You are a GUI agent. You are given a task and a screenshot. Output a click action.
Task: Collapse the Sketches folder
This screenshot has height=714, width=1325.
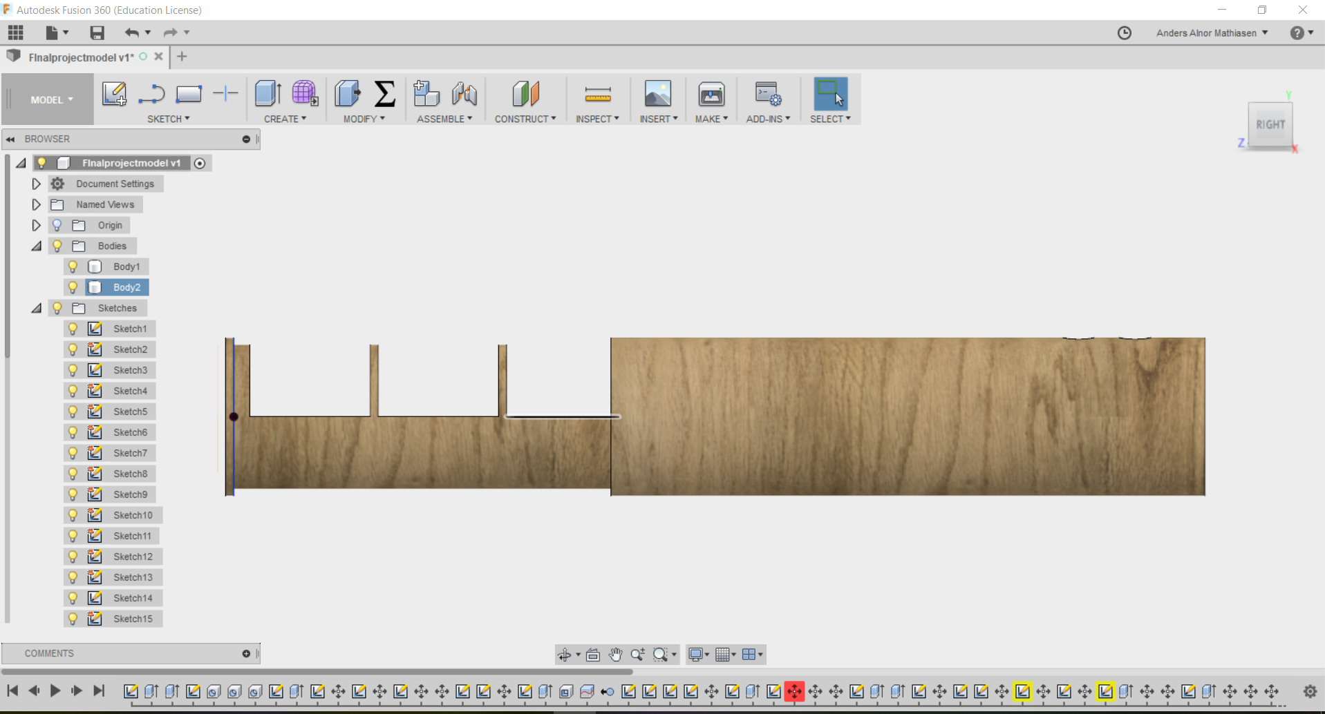coord(36,308)
